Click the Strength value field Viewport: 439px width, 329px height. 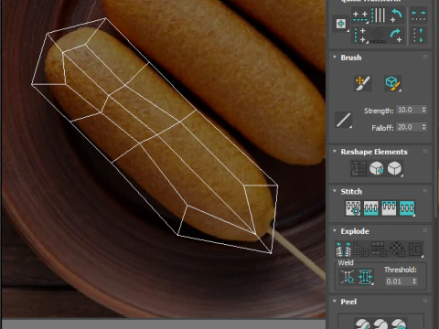[x=409, y=110]
